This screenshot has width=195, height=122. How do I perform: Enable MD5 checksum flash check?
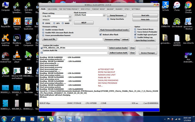[43, 33]
